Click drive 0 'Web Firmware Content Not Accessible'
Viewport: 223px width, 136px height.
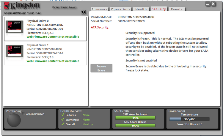click(53, 37)
